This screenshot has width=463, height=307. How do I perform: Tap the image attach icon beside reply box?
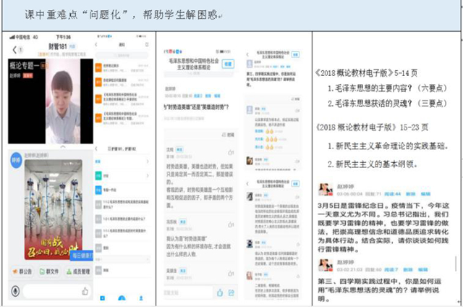click(x=232, y=293)
